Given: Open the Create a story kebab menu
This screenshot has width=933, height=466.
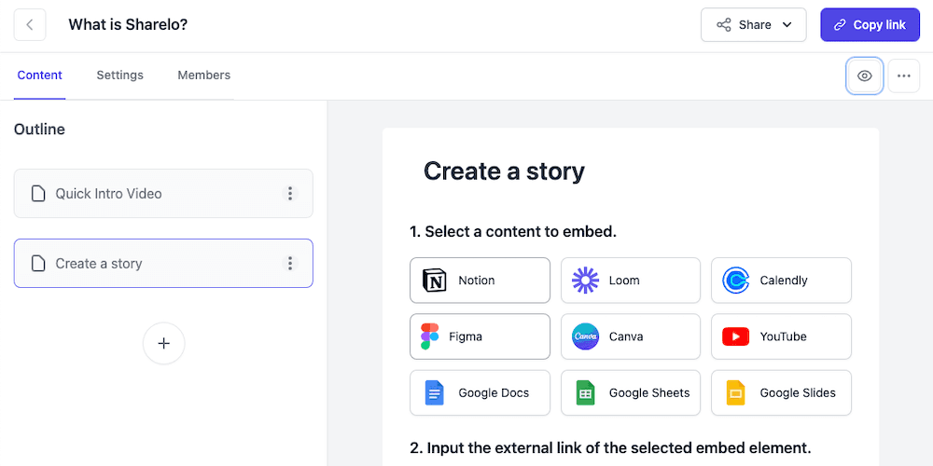Looking at the screenshot, I should pos(290,264).
